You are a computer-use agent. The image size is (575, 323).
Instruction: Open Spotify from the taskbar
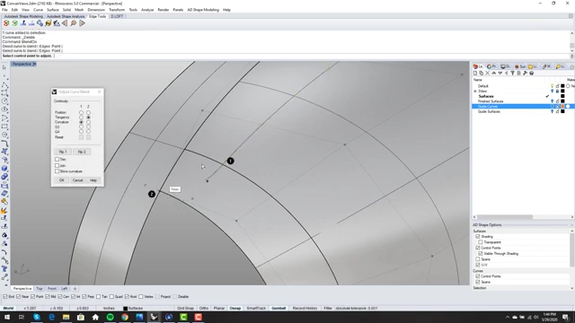click(x=110, y=317)
